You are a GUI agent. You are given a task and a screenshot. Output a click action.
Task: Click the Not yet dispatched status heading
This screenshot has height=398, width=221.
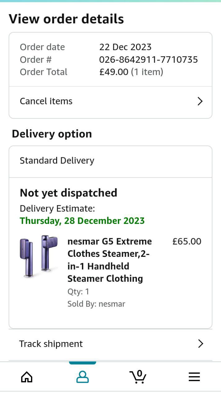point(69,193)
